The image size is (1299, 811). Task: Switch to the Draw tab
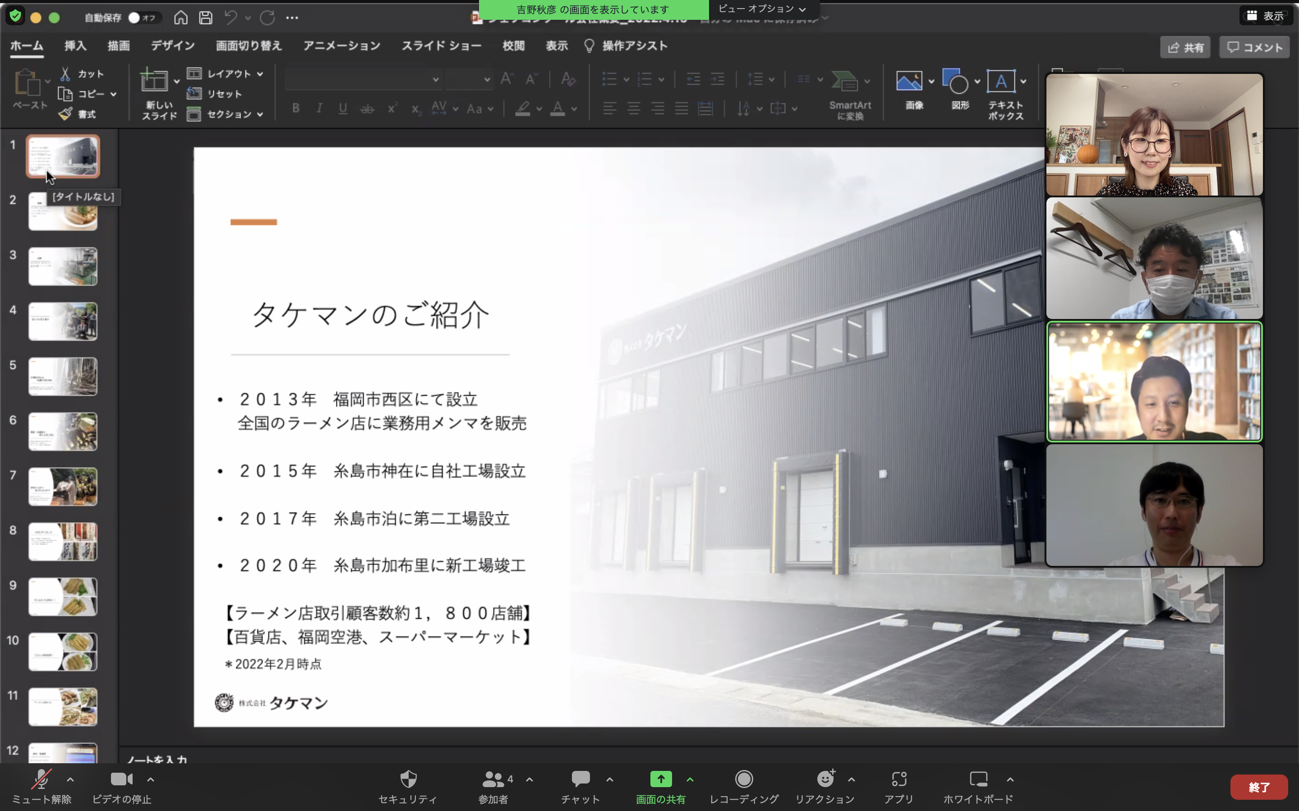(x=119, y=46)
